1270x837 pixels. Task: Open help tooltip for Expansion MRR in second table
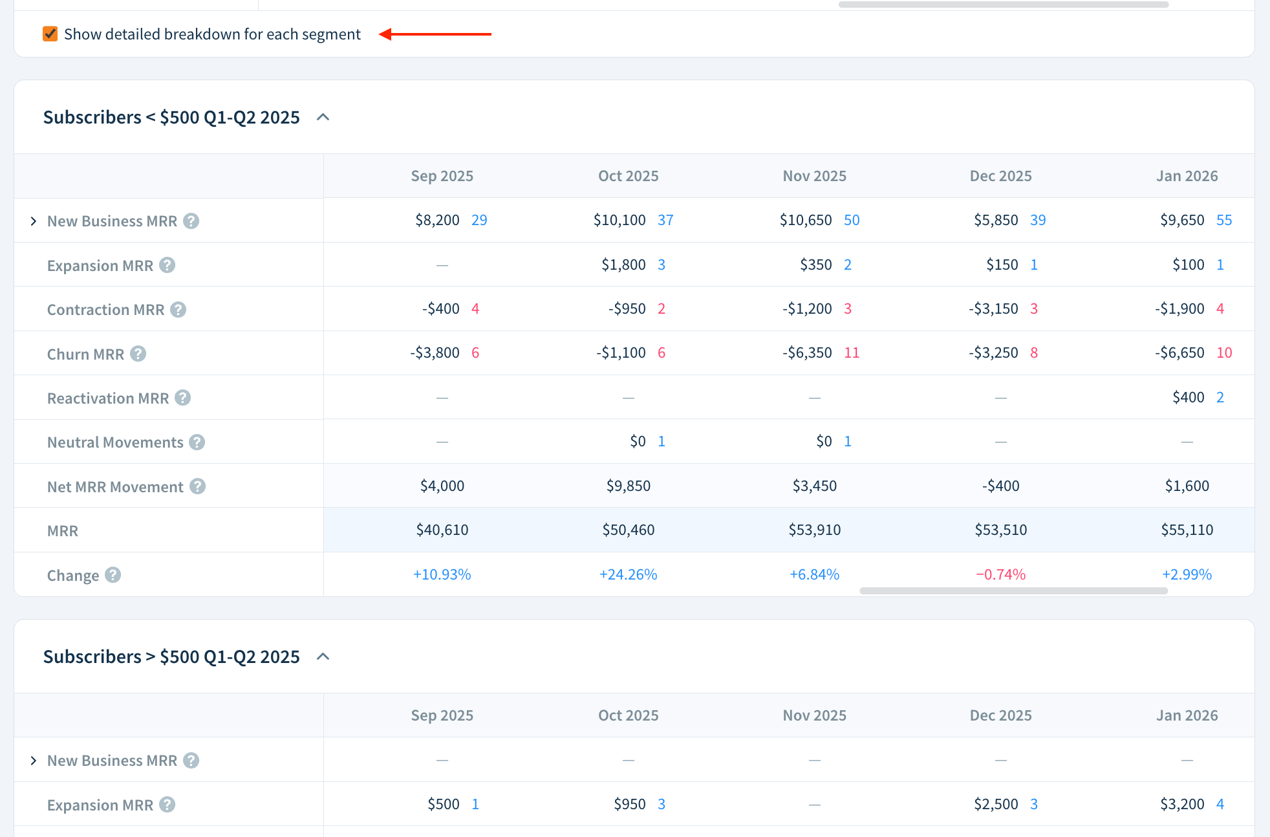click(x=167, y=804)
